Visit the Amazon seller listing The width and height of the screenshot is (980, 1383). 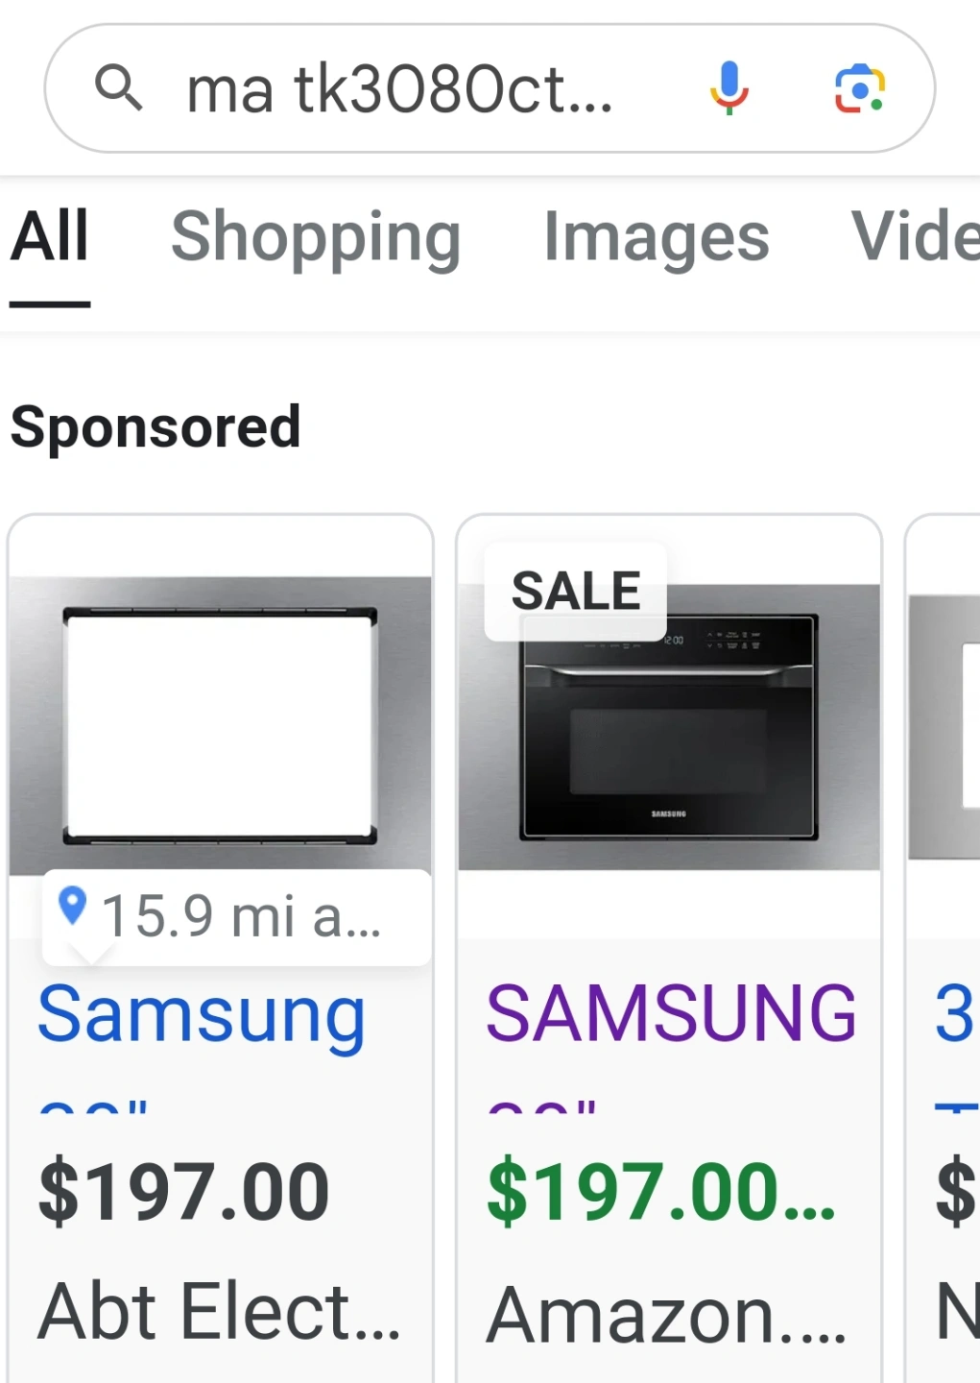coord(666,1315)
